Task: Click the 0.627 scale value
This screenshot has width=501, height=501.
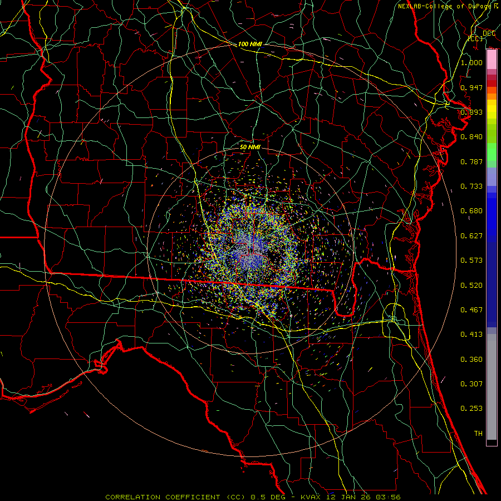Action: click(471, 236)
